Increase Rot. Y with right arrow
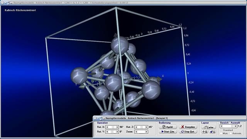The image size is (247, 139). [117, 132]
